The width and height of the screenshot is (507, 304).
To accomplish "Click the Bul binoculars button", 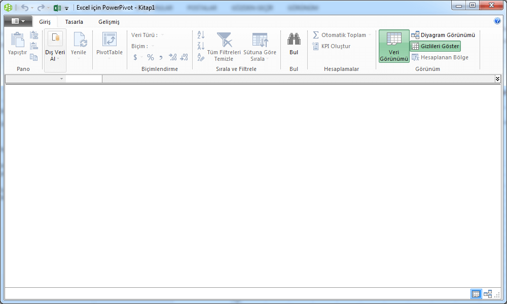I will [294, 44].
